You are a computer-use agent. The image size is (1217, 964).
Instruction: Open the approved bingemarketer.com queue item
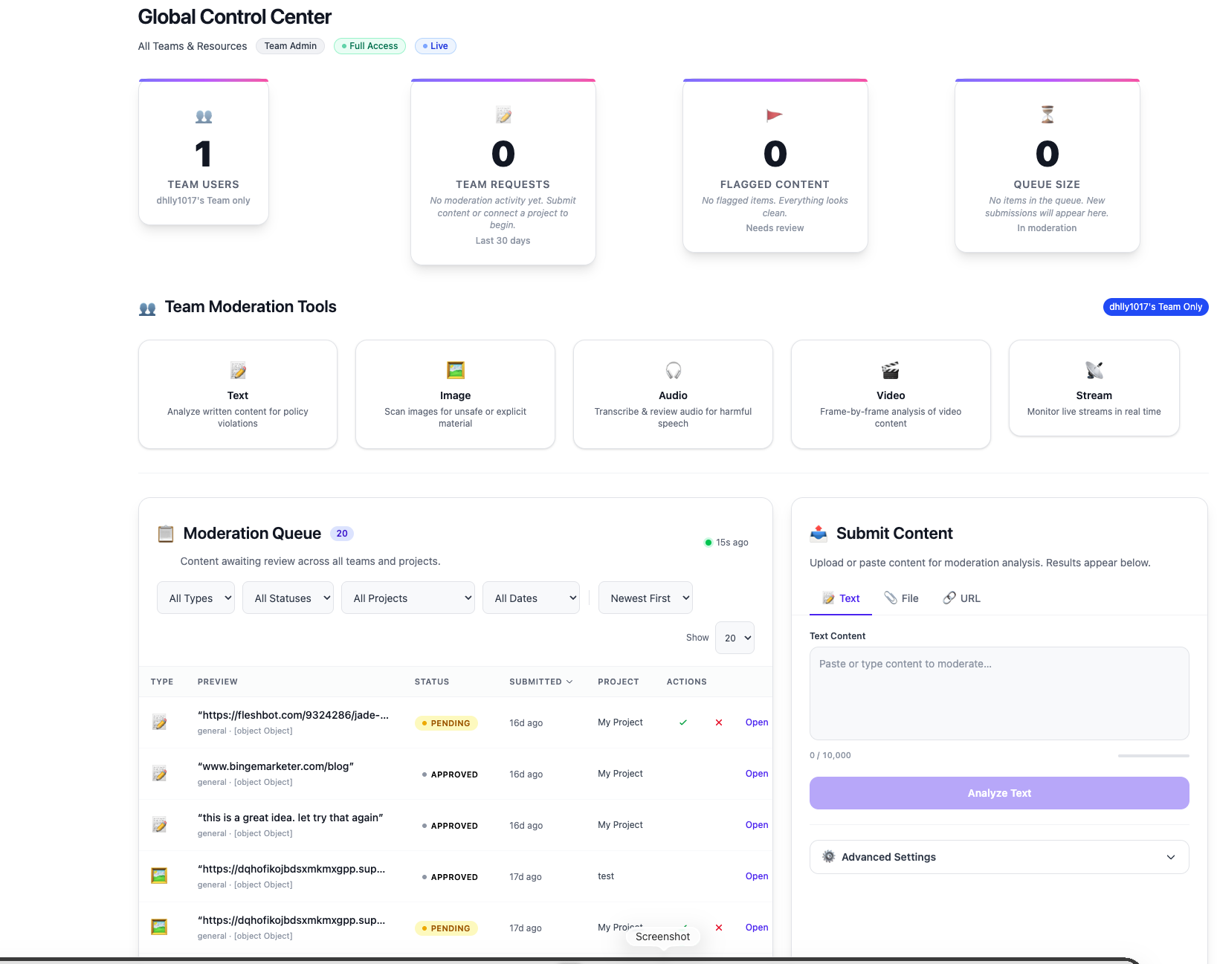pos(756,774)
